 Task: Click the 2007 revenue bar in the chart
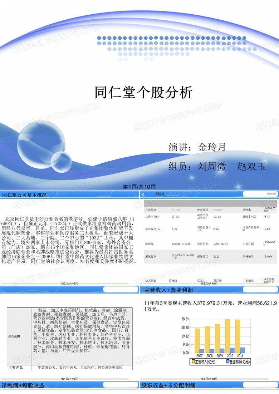click(197, 341)
